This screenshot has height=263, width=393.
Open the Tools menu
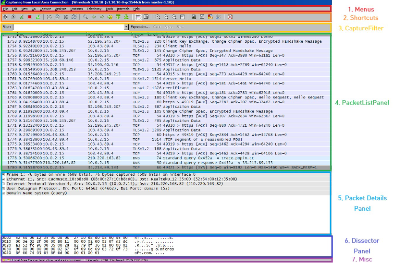pos(109,9)
